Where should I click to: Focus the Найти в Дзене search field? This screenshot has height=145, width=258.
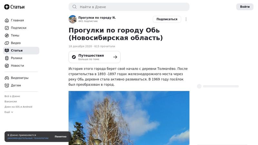129,7
